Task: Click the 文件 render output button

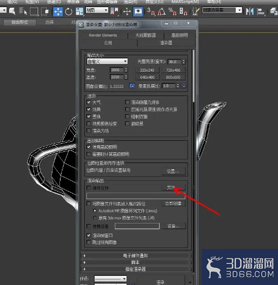Action: pos(173,187)
